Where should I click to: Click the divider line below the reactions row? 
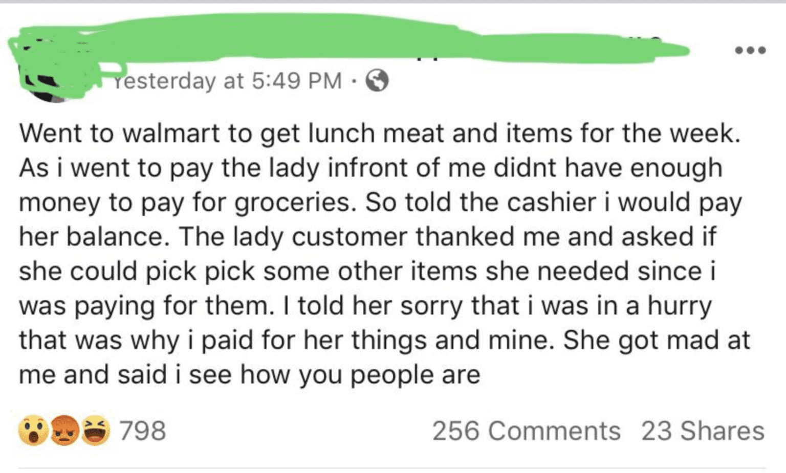(392, 468)
